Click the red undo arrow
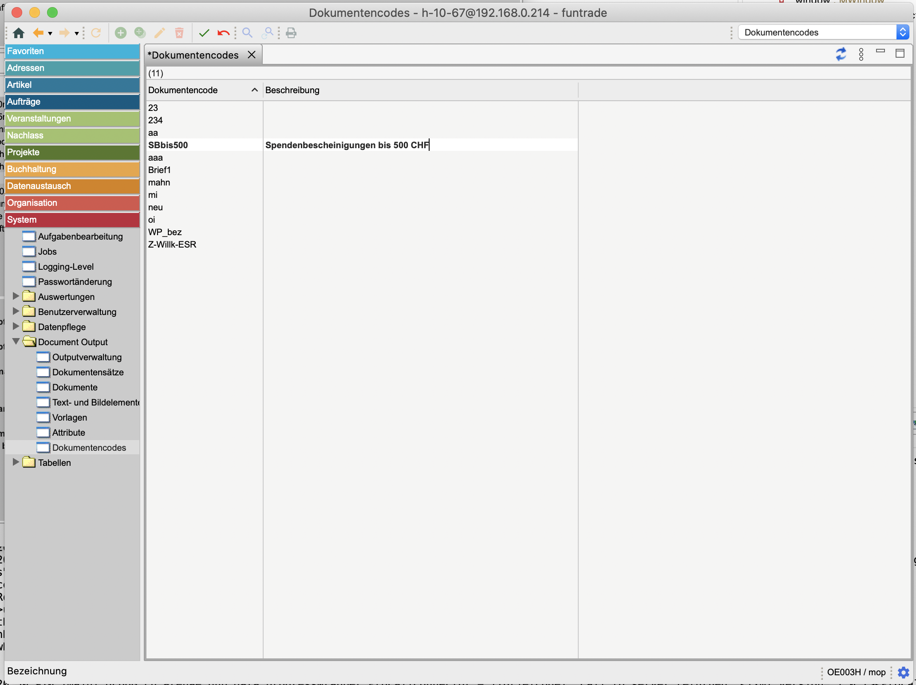This screenshot has height=685, width=916. pyautogui.click(x=224, y=33)
